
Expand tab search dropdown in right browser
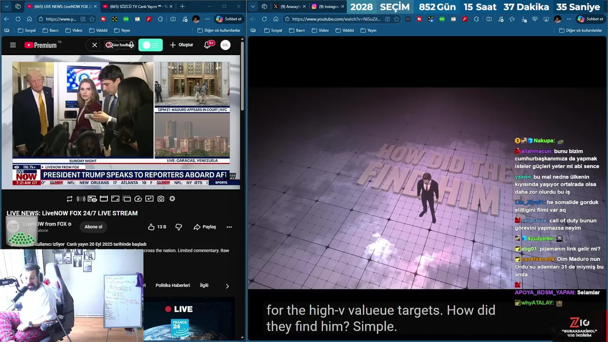pos(253,7)
